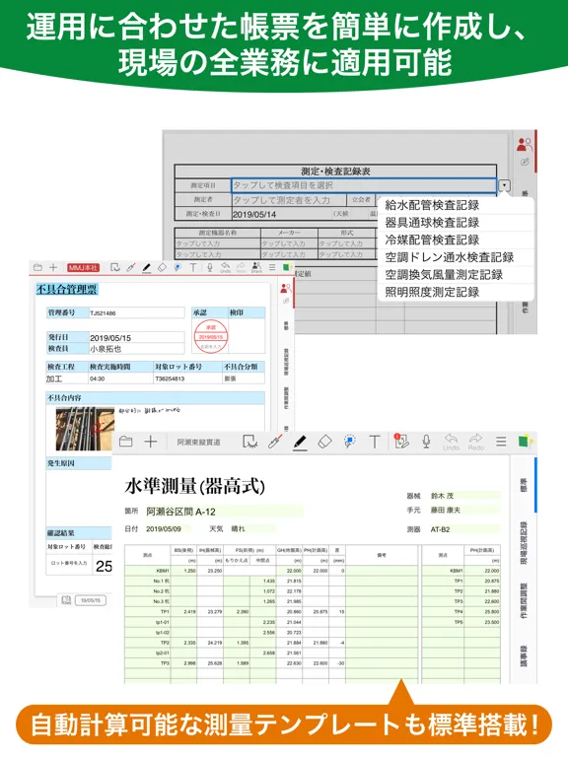Choose 冷媒配管検査記録 option

click(432, 240)
